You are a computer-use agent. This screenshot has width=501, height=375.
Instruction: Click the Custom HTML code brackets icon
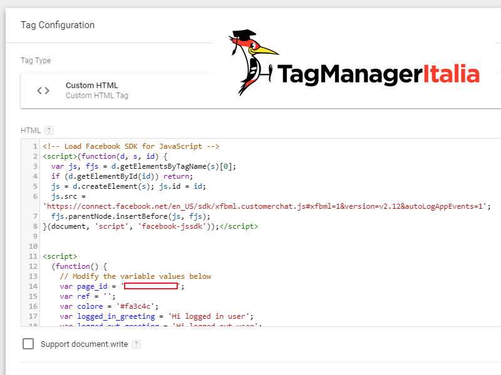[43, 91]
